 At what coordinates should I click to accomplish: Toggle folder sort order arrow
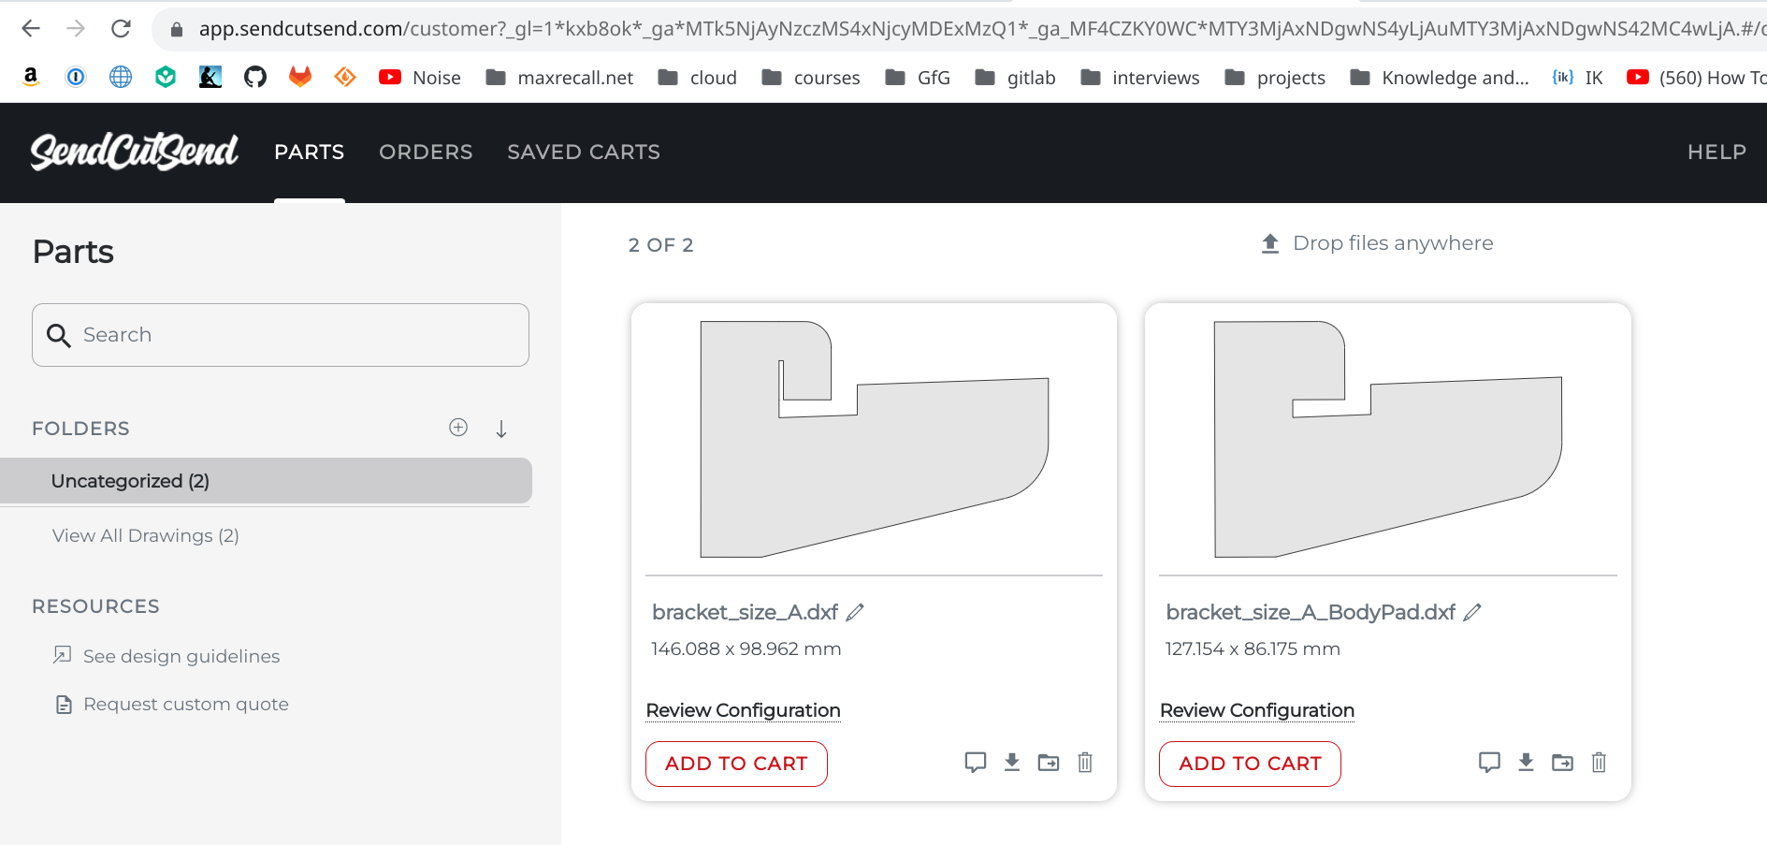[501, 429]
